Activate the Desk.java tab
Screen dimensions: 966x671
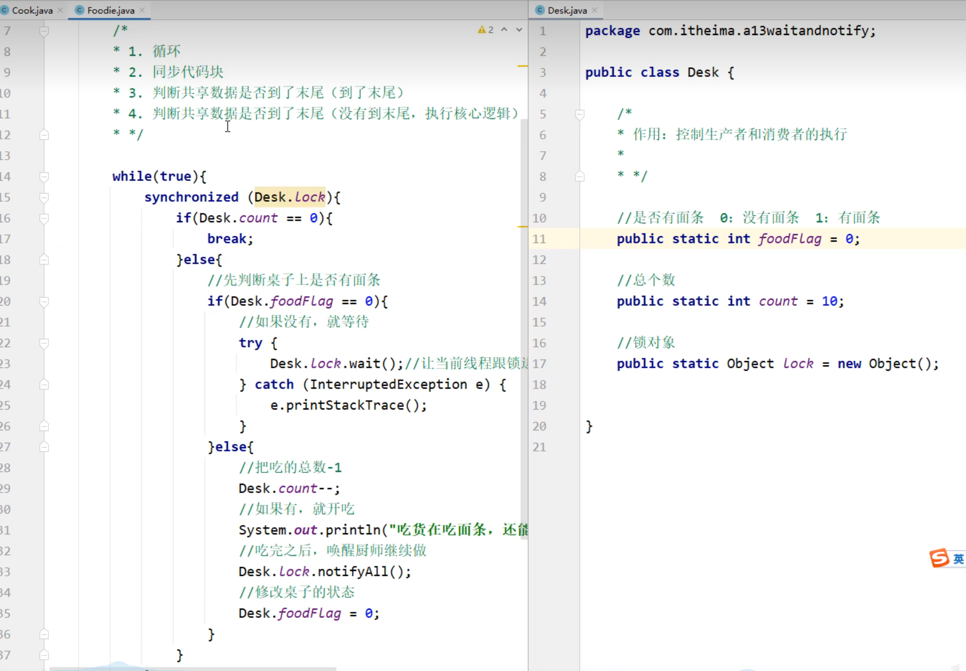[567, 10]
